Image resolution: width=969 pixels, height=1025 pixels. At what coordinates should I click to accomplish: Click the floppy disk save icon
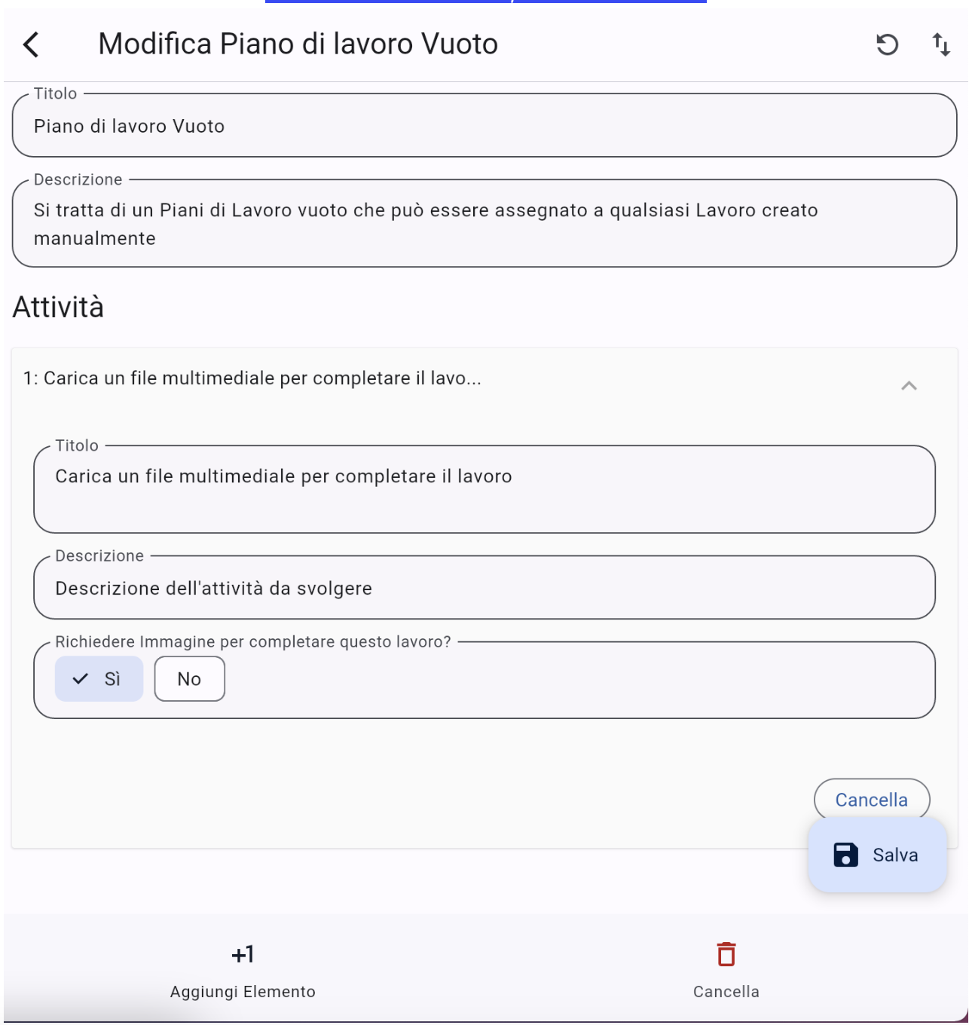click(845, 855)
